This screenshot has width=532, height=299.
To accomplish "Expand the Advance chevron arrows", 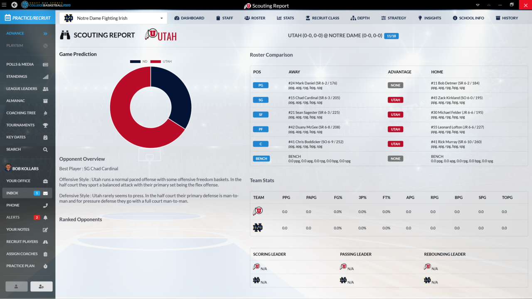I will (x=45, y=34).
